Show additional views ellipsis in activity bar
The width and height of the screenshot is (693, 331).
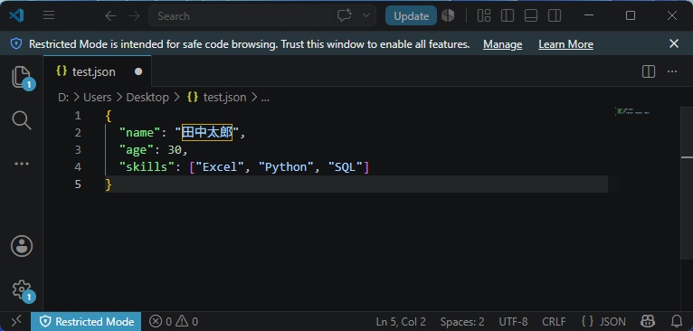[21, 164]
